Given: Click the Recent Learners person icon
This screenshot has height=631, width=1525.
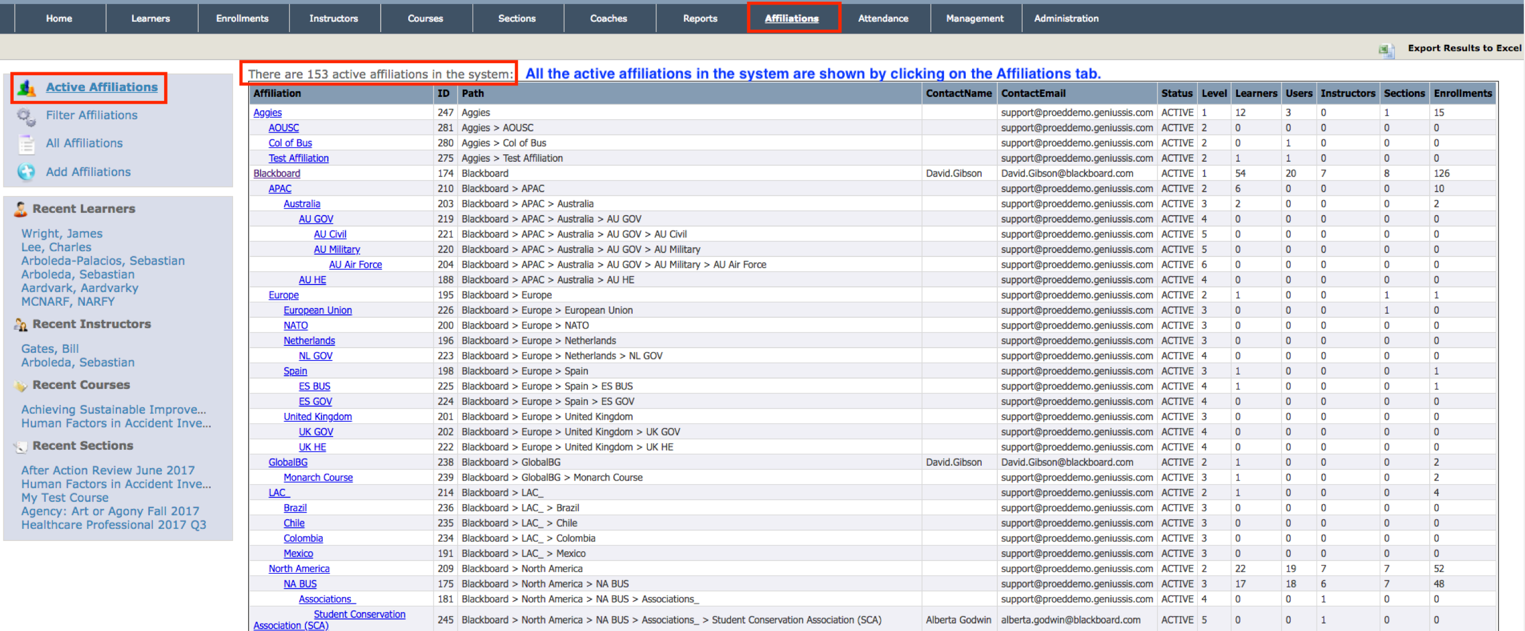Looking at the screenshot, I should click(x=21, y=209).
